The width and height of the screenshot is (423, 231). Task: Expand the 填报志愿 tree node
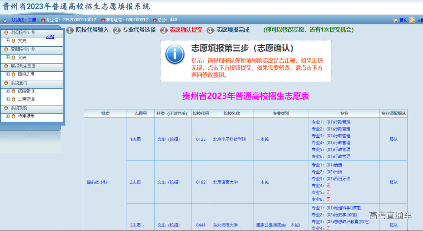click(8, 74)
